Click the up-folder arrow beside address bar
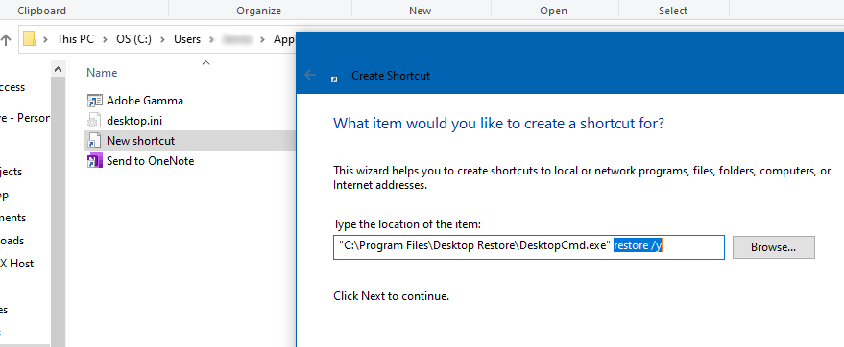This screenshot has height=347, width=844. click(7, 39)
